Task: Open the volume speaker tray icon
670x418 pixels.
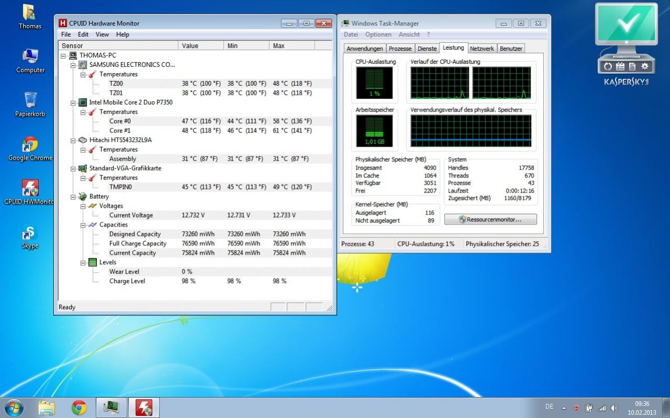Action: 614,408
